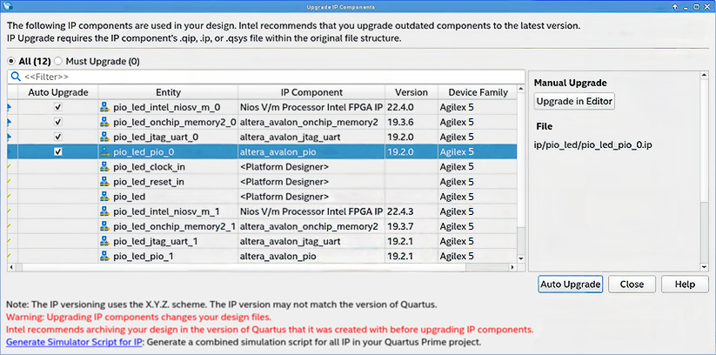Click the pio_led_intel_niosv_m_0 entity icon
This screenshot has width=716, height=355.
coord(105,107)
